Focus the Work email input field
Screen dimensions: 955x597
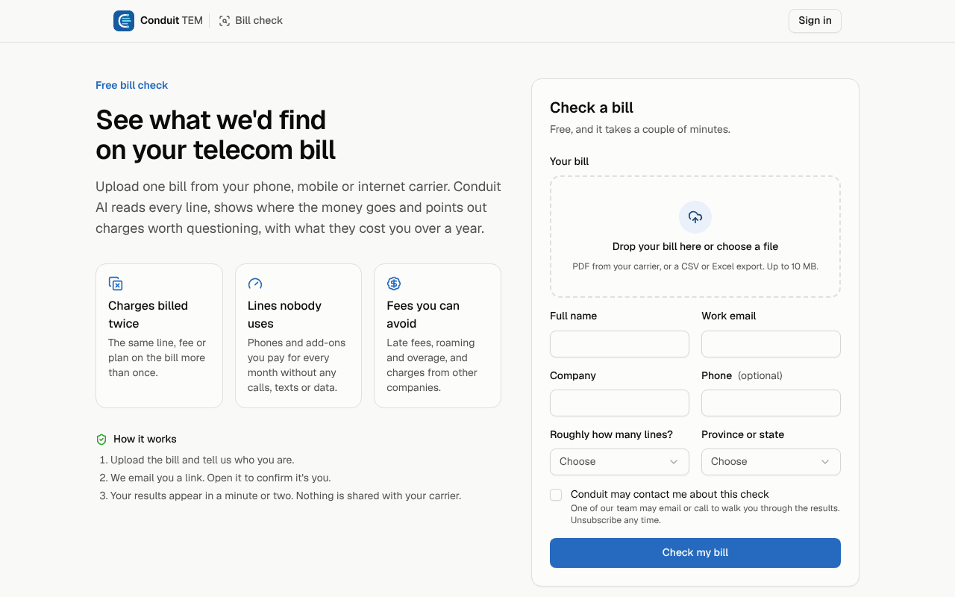771,344
